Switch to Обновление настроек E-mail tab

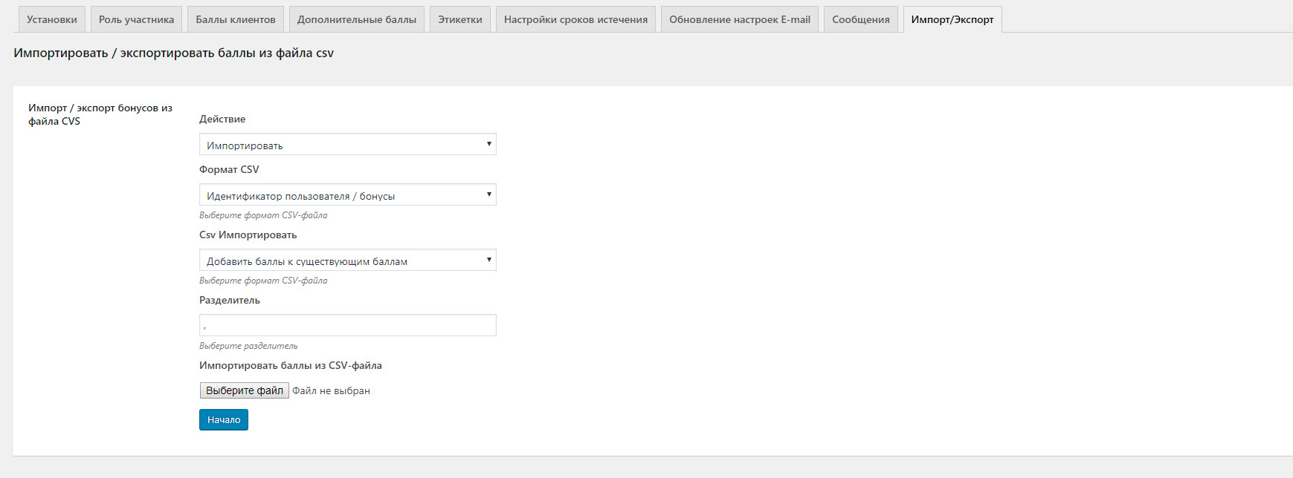[739, 19]
